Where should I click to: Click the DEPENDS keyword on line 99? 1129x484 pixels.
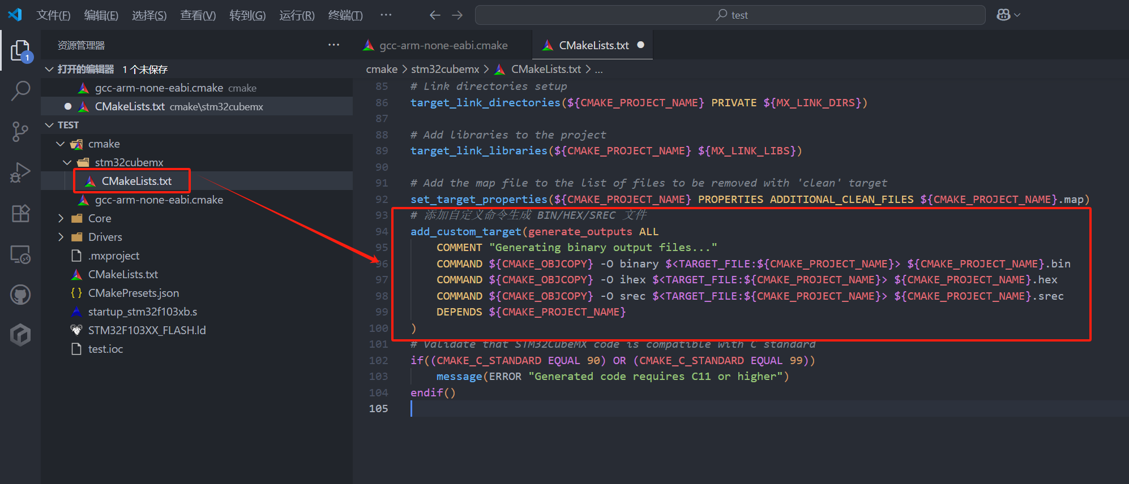coord(459,312)
